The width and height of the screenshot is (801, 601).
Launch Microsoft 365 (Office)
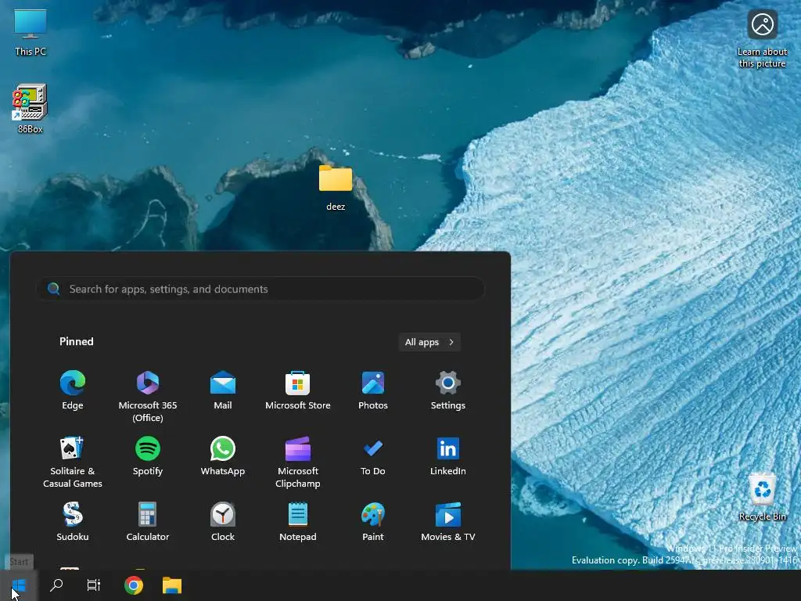(148, 397)
